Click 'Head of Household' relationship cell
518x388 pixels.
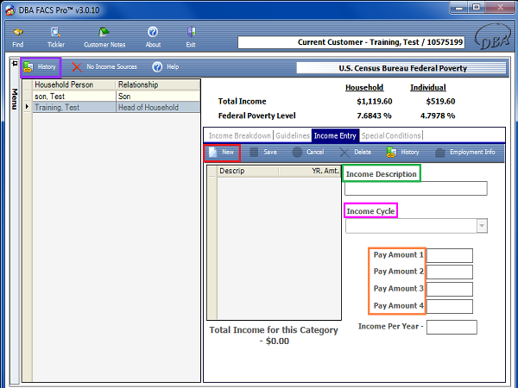pos(158,107)
